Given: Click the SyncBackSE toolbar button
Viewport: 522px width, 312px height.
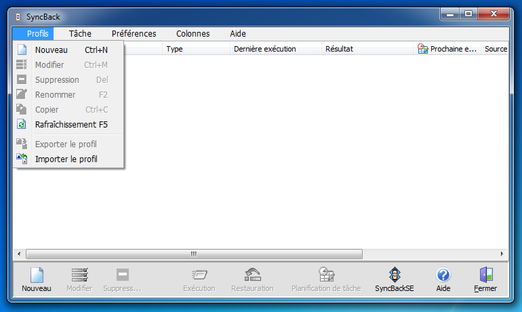Looking at the screenshot, I should (395, 279).
